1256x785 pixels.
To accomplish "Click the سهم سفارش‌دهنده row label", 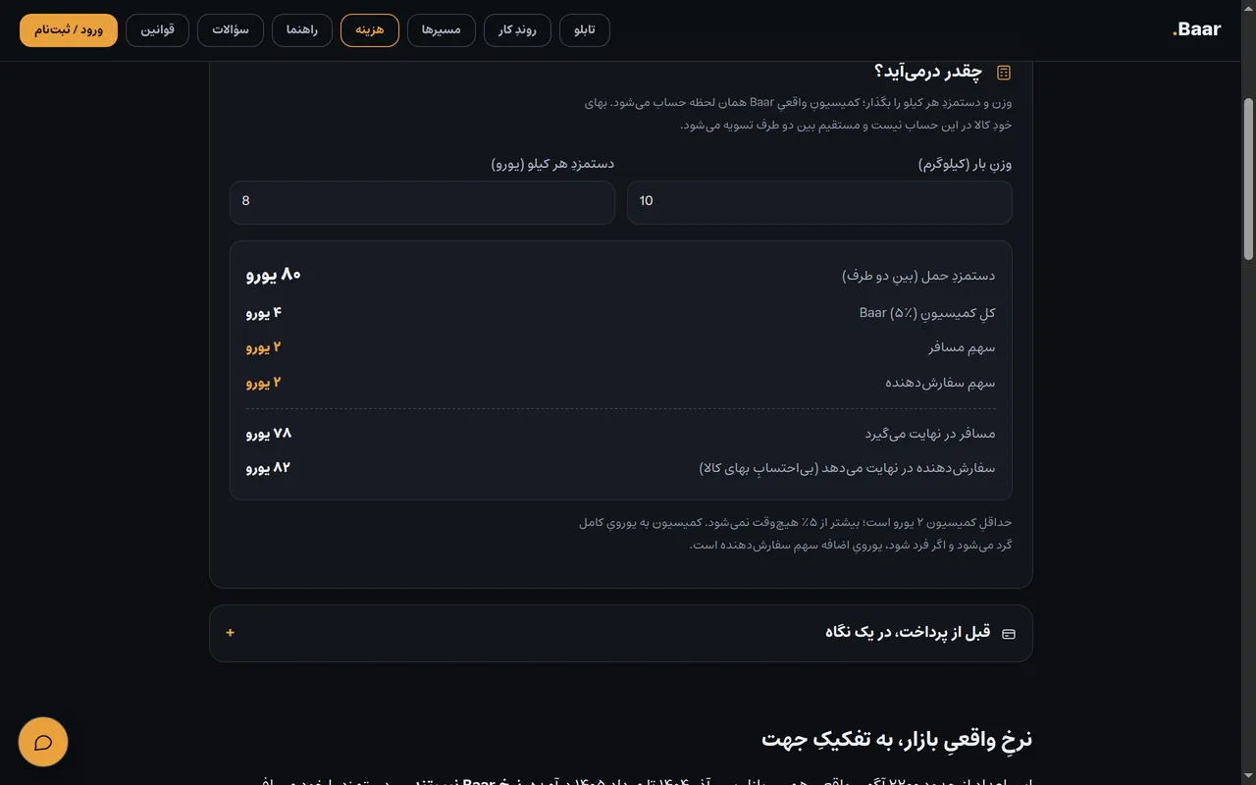I will tap(940, 383).
